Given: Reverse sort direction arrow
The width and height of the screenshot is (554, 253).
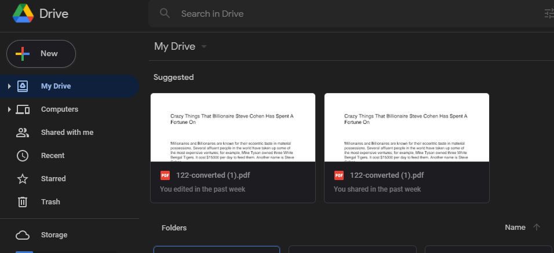Looking at the screenshot, I should coord(537,228).
